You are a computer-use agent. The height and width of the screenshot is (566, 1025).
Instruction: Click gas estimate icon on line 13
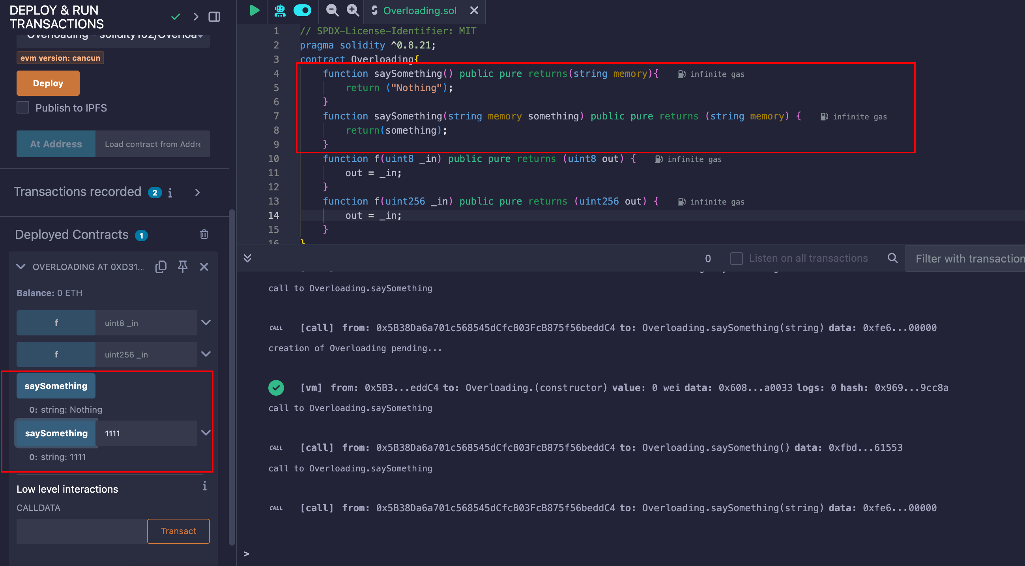pyautogui.click(x=682, y=201)
